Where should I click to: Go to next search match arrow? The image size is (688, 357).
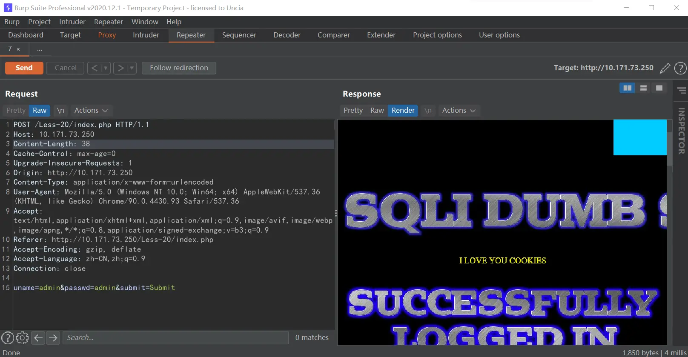53,338
